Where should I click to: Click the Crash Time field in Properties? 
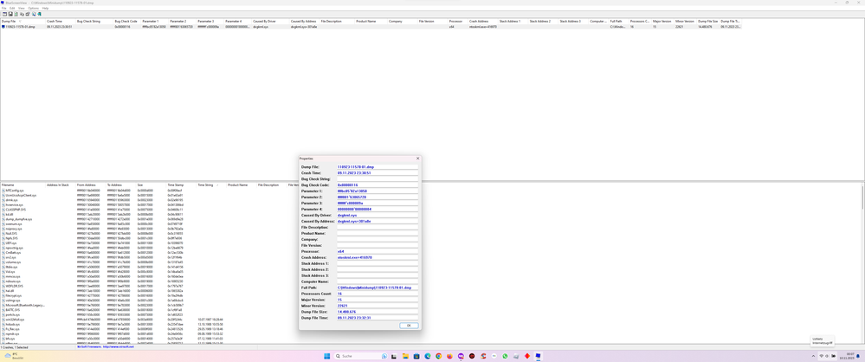coord(378,172)
